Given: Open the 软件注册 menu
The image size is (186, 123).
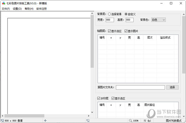Looking at the screenshot, I should (42, 9).
